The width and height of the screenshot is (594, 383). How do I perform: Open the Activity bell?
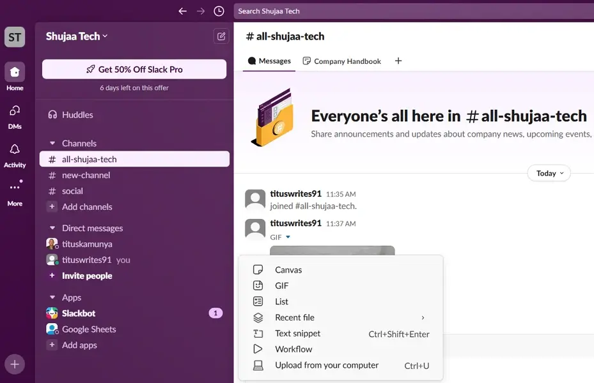[x=15, y=155]
